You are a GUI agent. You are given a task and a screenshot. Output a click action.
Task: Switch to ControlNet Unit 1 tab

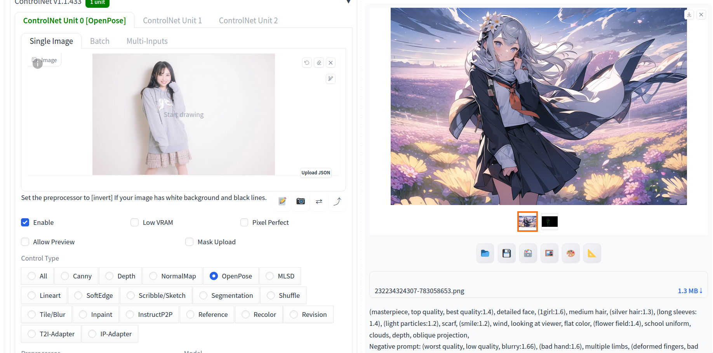pyautogui.click(x=172, y=21)
